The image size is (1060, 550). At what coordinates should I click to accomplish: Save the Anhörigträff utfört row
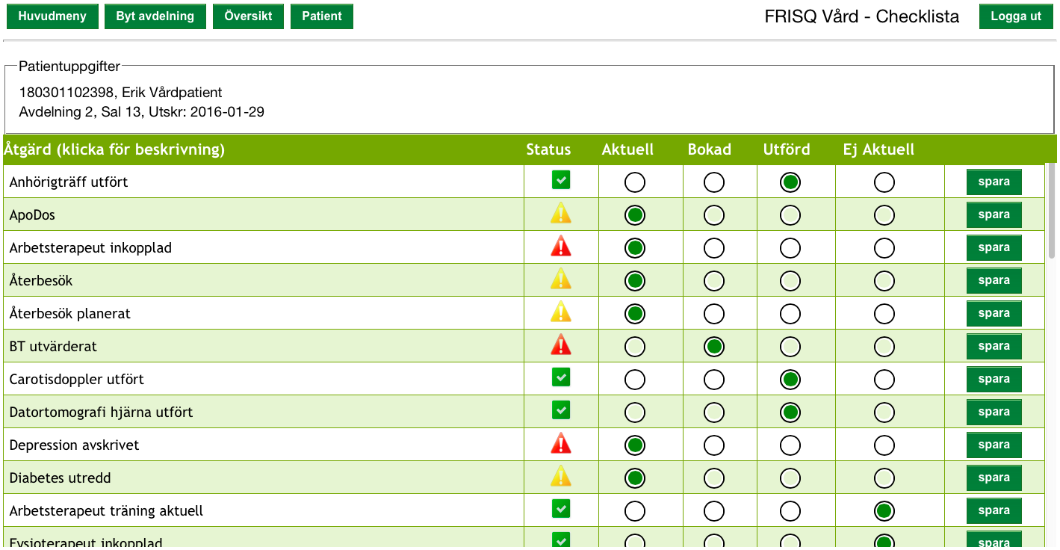point(994,182)
